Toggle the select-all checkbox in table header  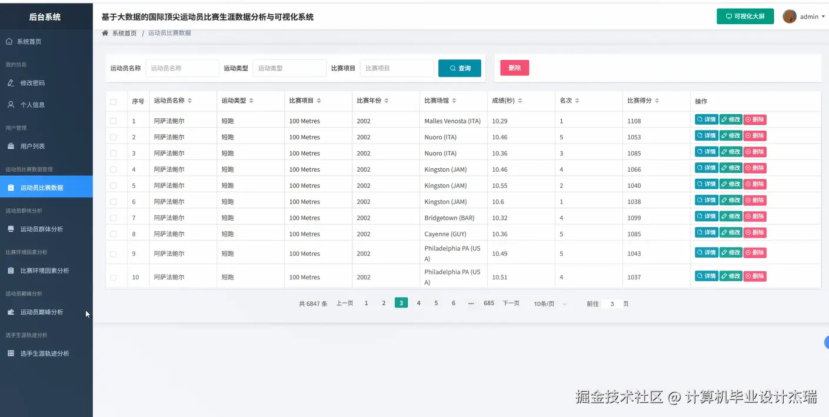coord(114,102)
